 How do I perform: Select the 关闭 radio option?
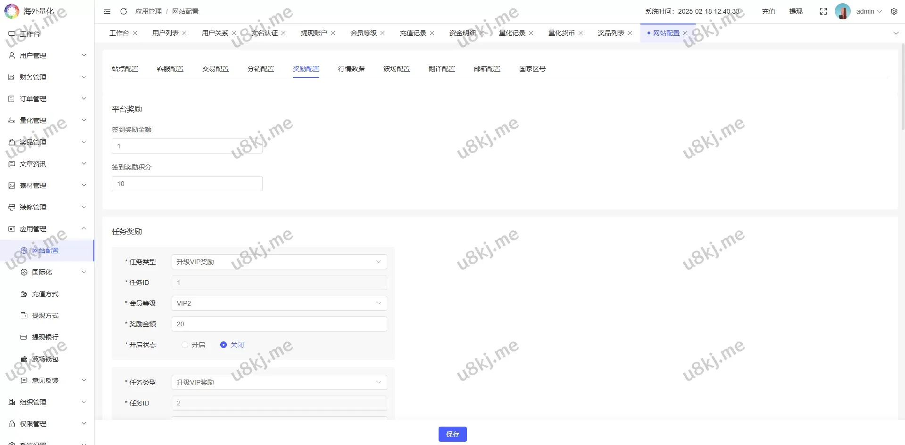tap(224, 345)
